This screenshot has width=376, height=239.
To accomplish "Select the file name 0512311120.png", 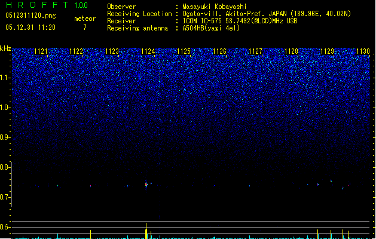I will [x=30, y=16].
